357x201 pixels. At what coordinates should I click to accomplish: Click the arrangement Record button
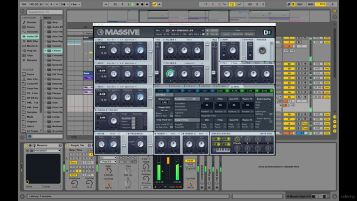(142, 4)
